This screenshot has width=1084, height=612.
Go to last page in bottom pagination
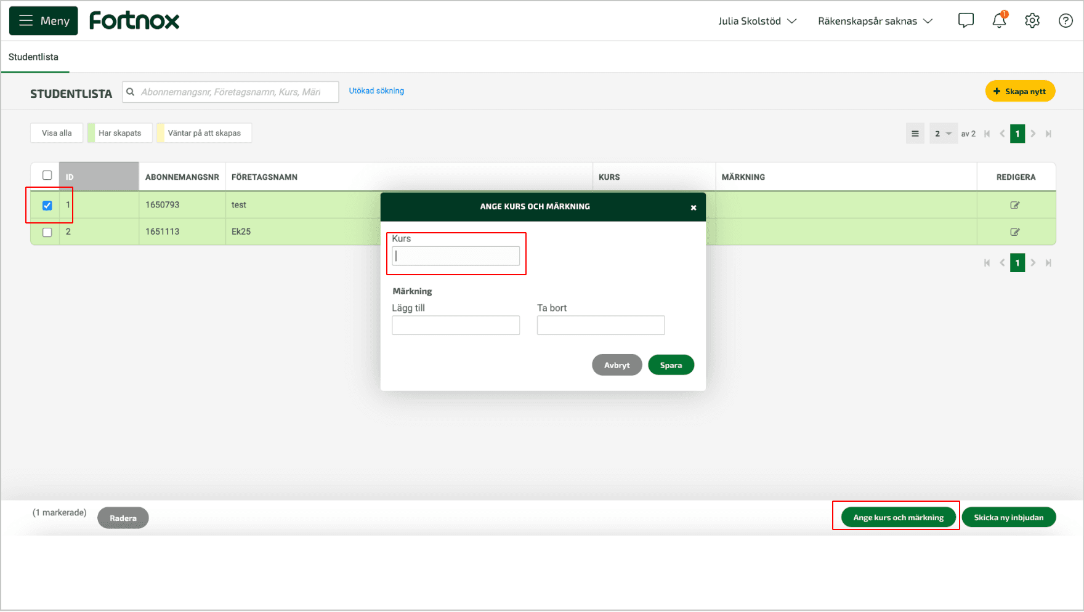(1048, 263)
